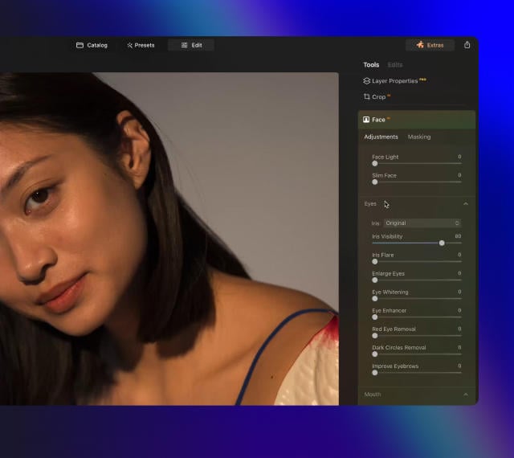Click the Edit sliders icon
Image resolution: width=514 pixels, height=458 pixels.
point(185,45)
